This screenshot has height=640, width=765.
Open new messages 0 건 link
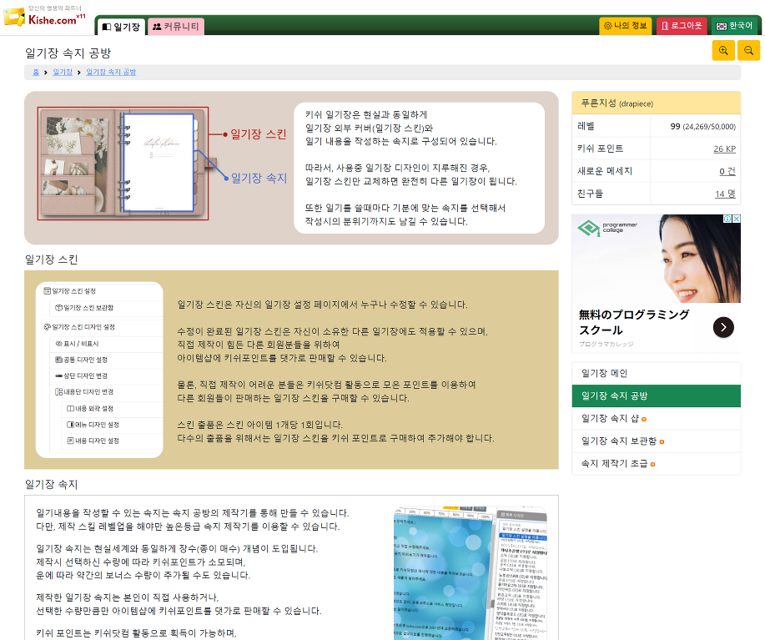pyautogui.click(x=727, y=171)
